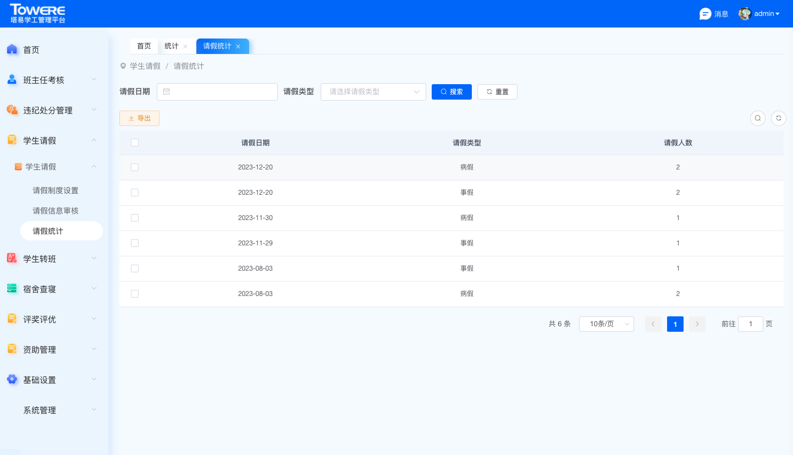Open the 10条/页 page size dropdown
The height and width of the screenshot is (455, 793).
pos(606,324)
